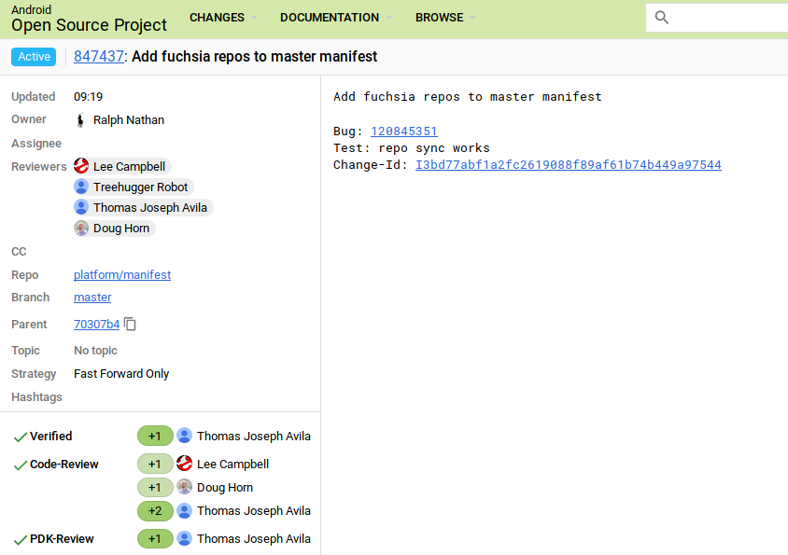Screen dimensions: 788x555
Task: Click the Assignee label
Action: (36, 144)
